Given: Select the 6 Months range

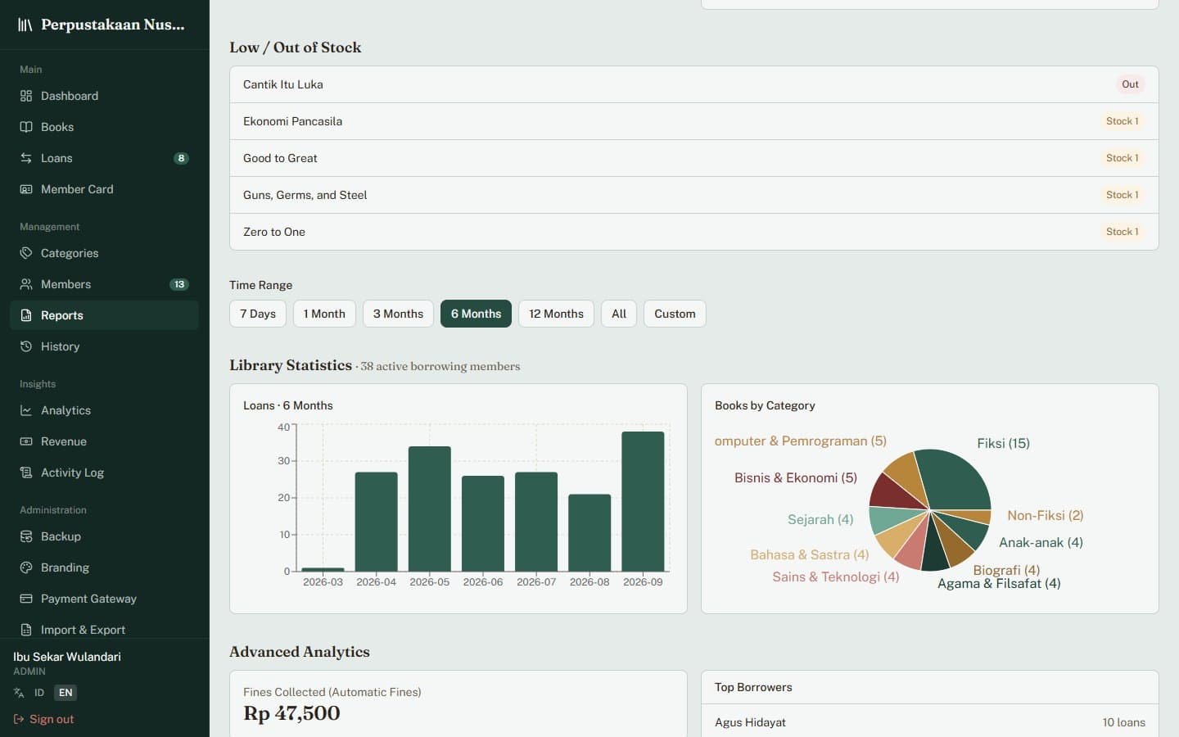Looking at the screenshot, I should [476, 314].
